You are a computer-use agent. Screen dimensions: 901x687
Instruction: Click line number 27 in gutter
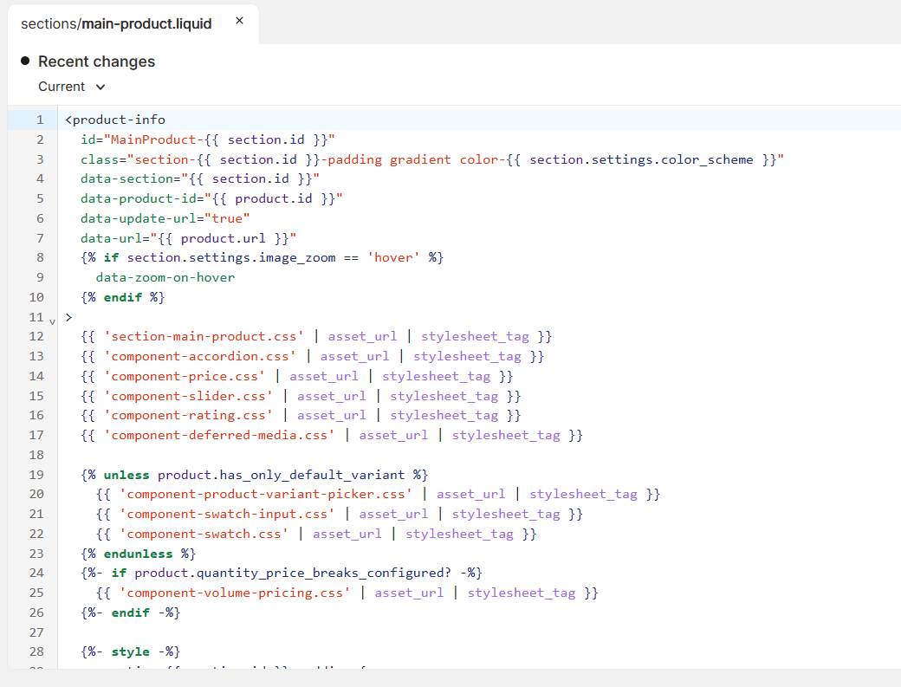(36, 632)
